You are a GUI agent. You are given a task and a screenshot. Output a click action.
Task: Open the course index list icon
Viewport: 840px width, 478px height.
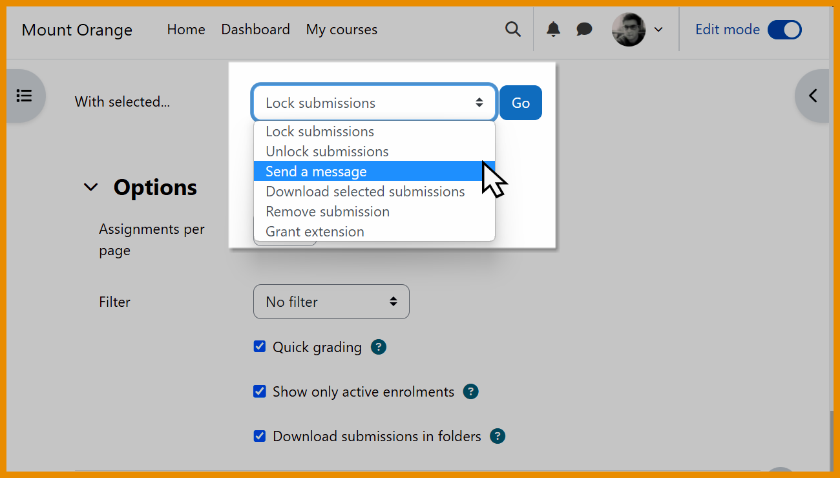(x=24, y=95)
